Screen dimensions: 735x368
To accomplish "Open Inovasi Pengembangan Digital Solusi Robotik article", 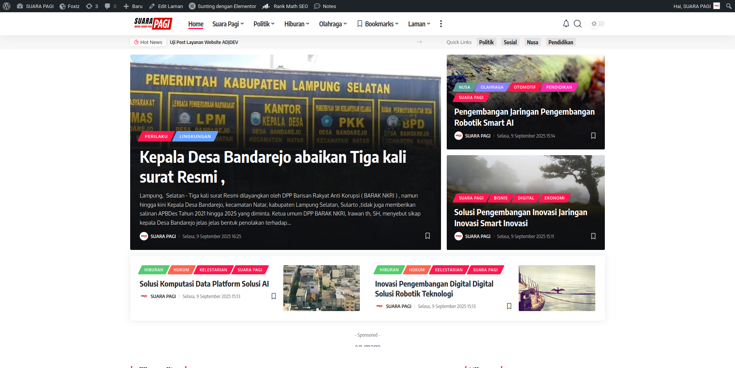I will click(x=434, y=289).
